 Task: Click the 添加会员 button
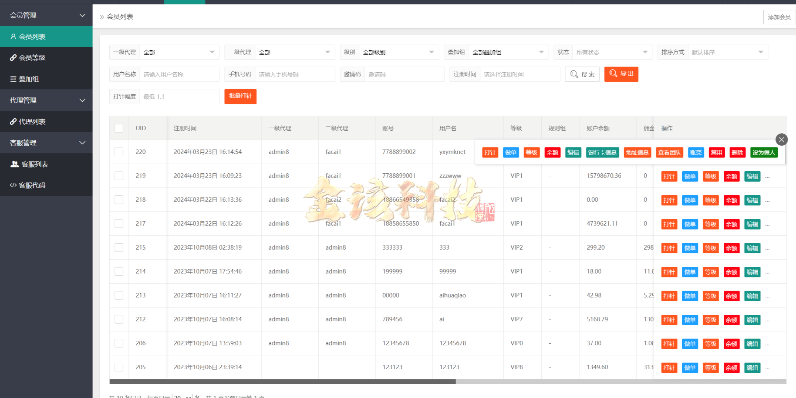(x=779, y=17)
